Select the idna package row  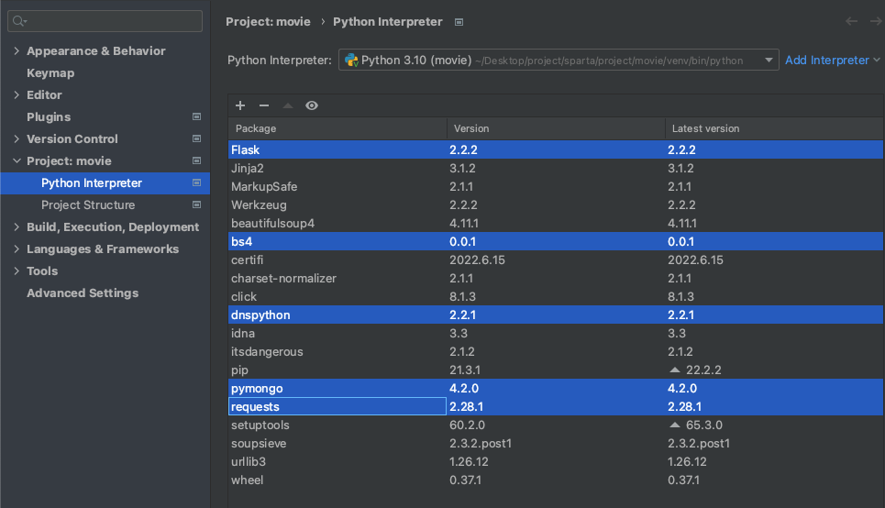[x=556, y=333]
